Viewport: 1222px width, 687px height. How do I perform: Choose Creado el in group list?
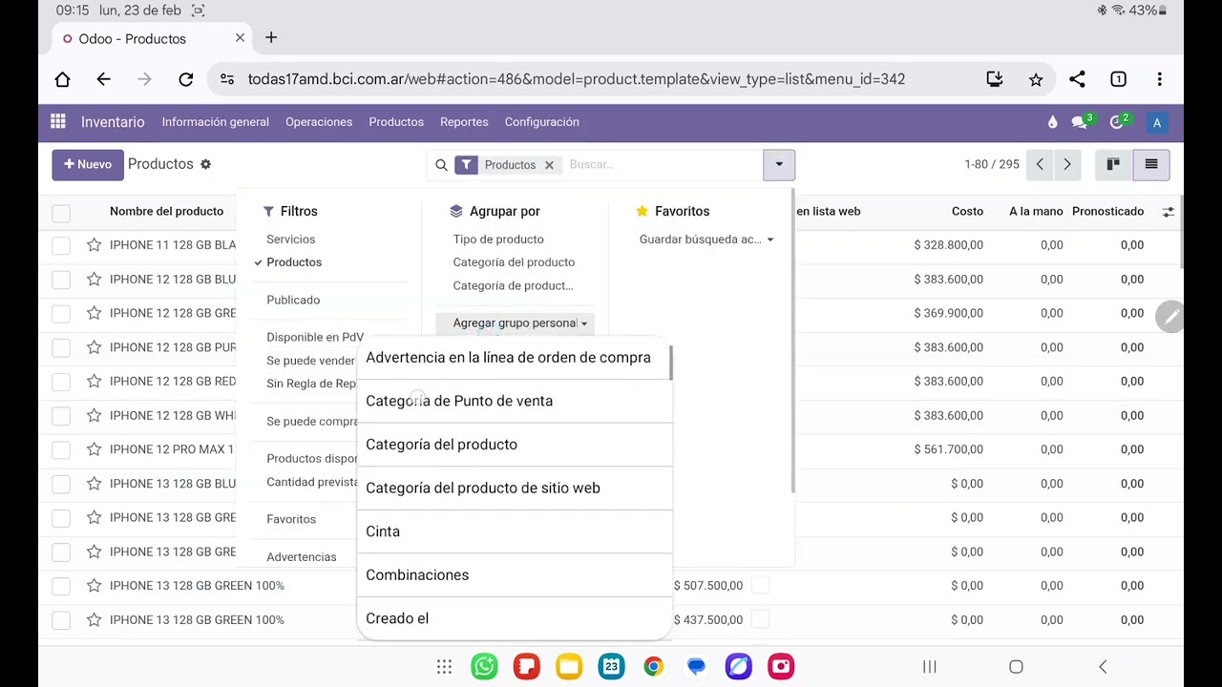coord(515,618)
